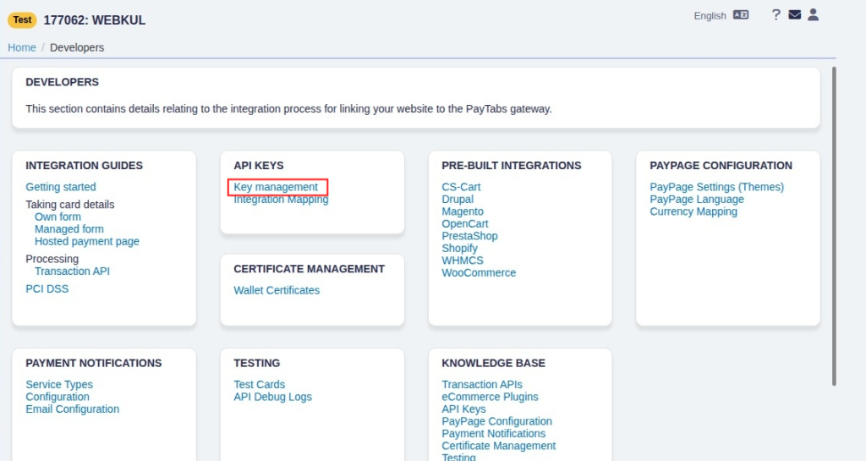Open Knowledge Base API Keys link
Viewport: 866px width, 461px height.
pos(464,409)
